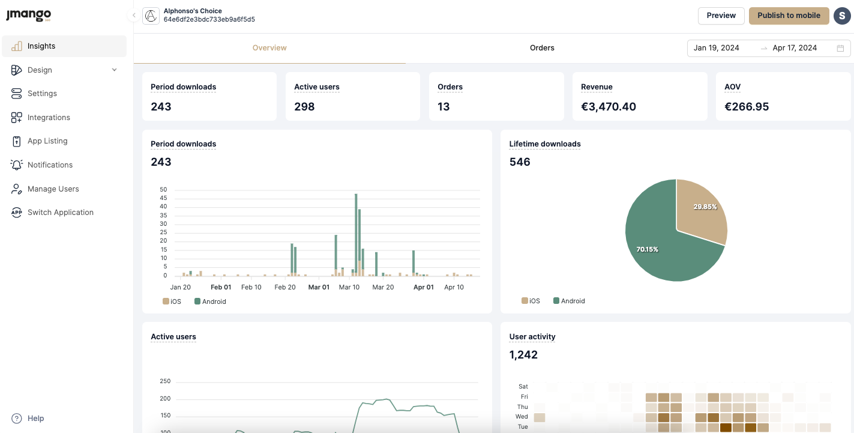The image size is (854, 433).
Task: Click the Design palette icon
Action: click(x=17, y=70)
